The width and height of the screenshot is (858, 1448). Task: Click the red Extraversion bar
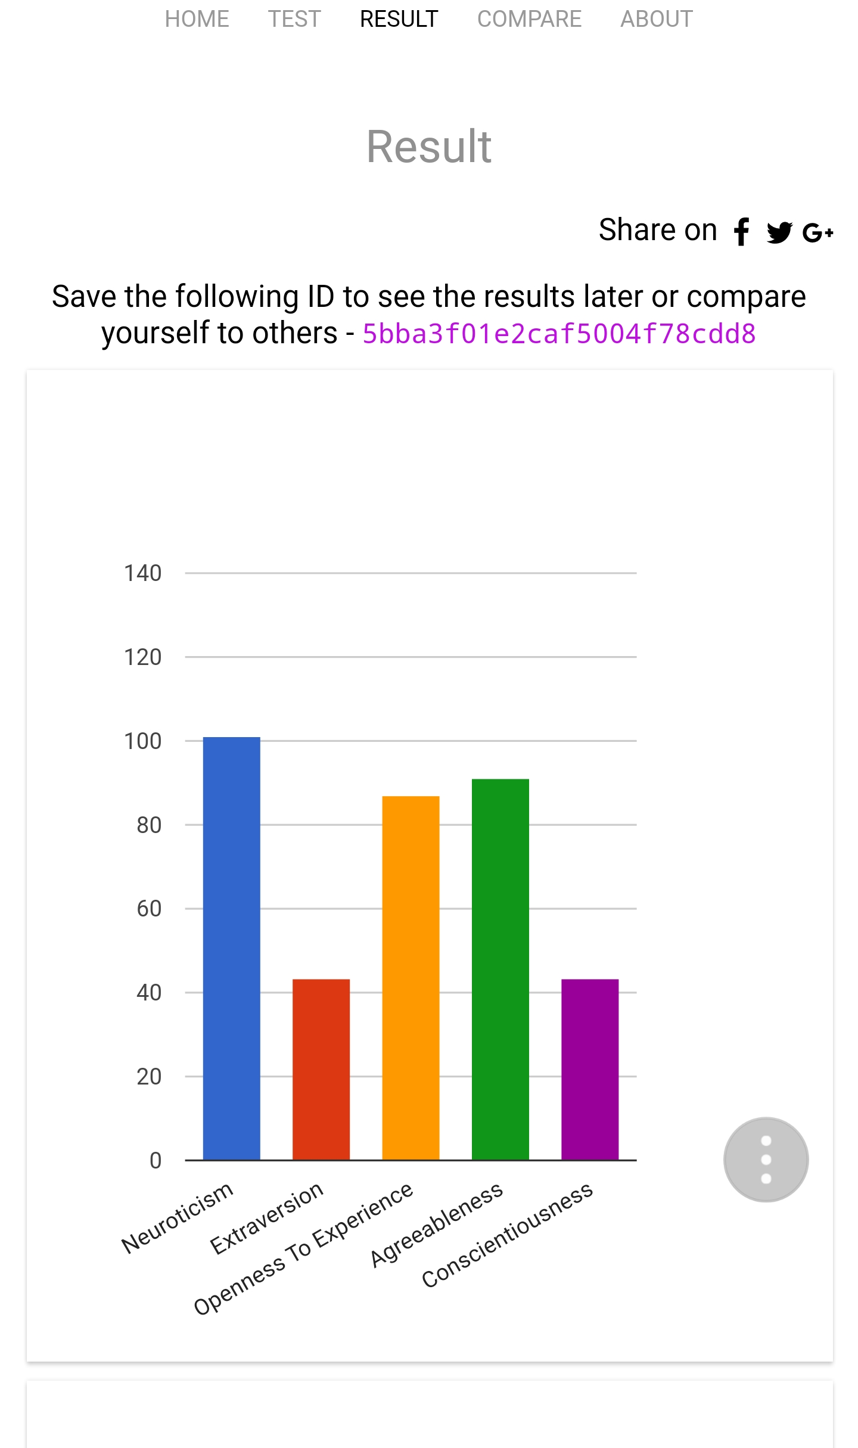(321, 1070)
